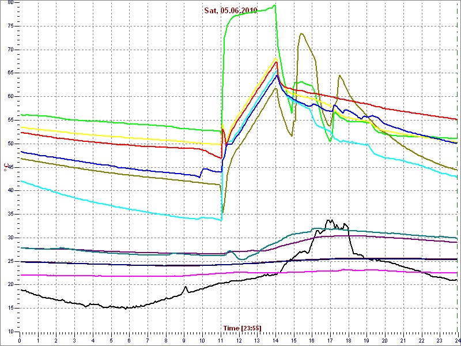
Task: Click the hour "0" time axis label
Action: (x=20, y=340)
